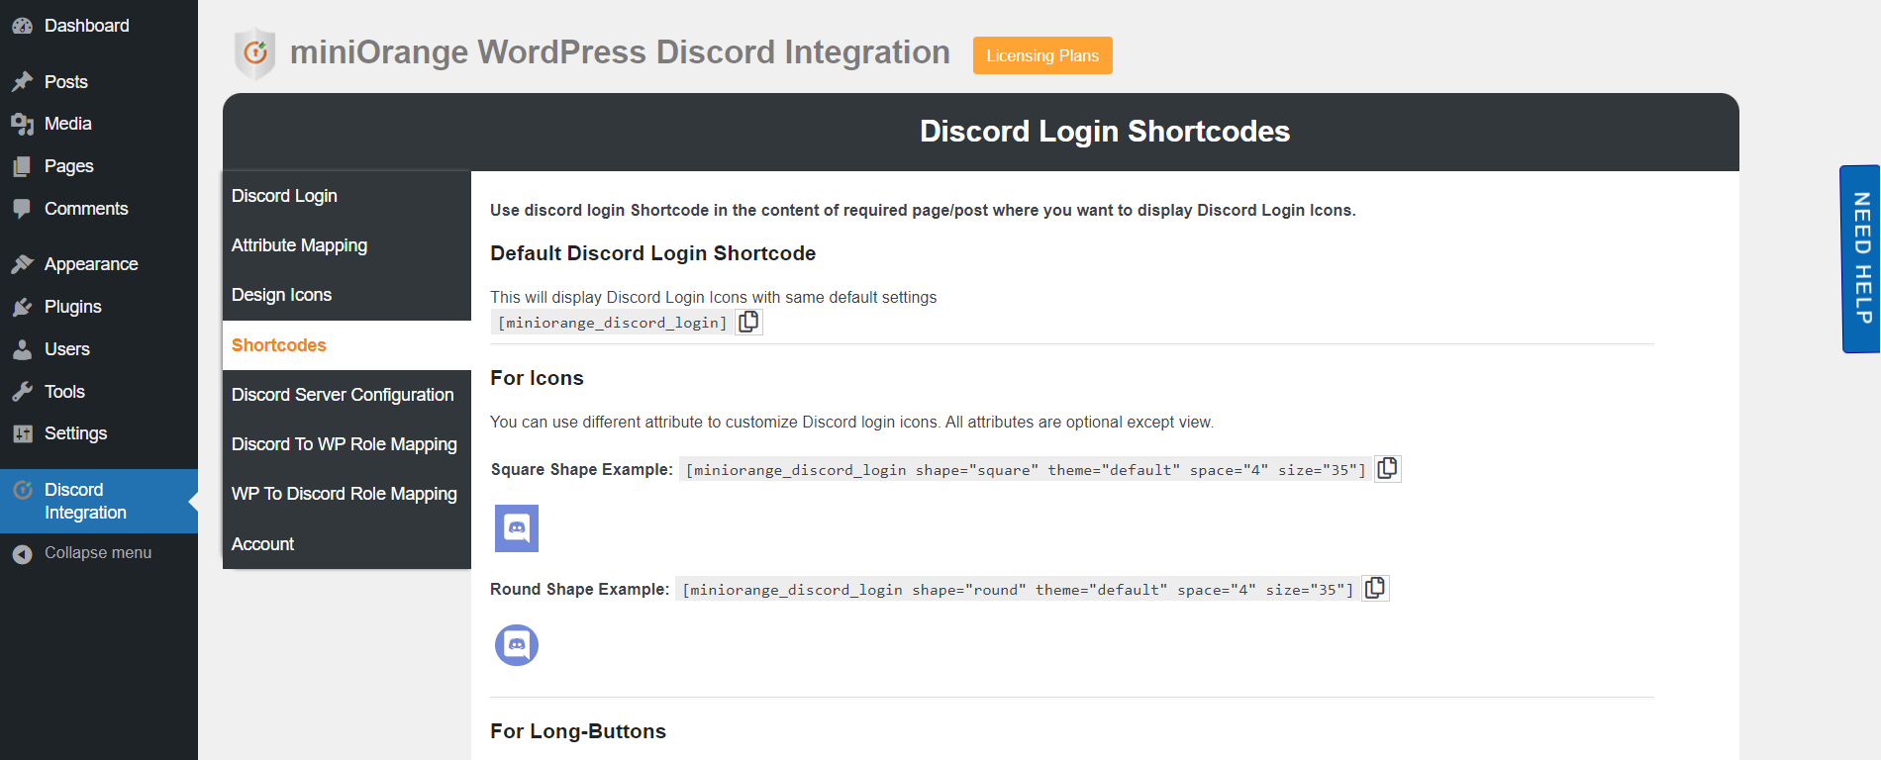
Task: Go to Posts in admin sidebar
Action: pos(99,82)
